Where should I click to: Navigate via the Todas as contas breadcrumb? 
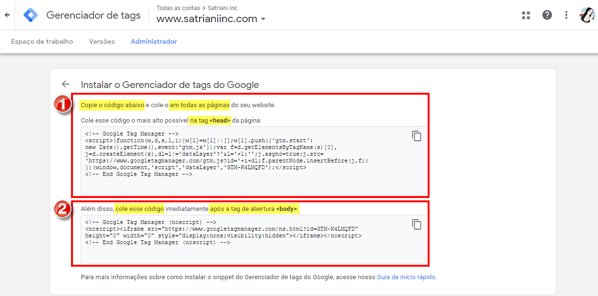point(179,8)
